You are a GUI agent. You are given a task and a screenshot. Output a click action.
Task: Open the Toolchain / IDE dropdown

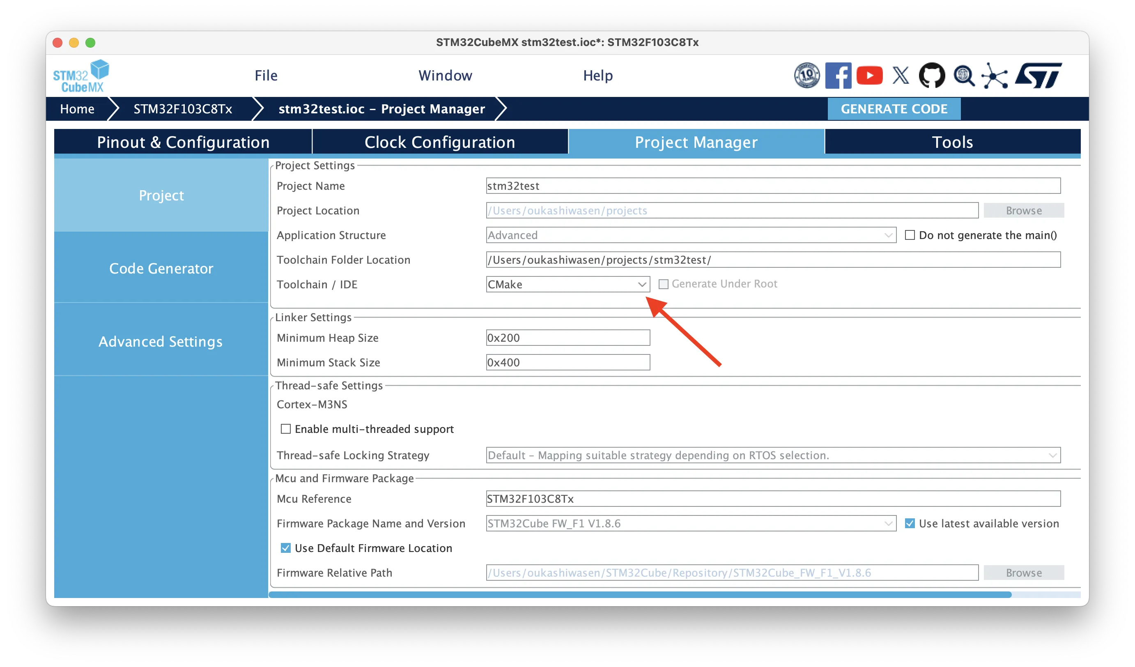click(567, 284)
